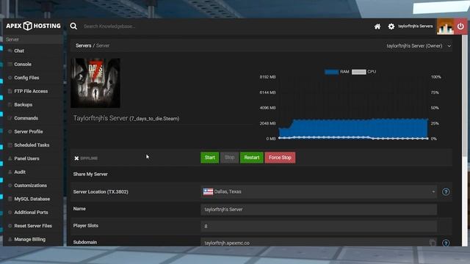This screenshot has width=470, height=264.
Task: Click the 7 Days to Die thumbnail
Action: (x=95, y=83)
